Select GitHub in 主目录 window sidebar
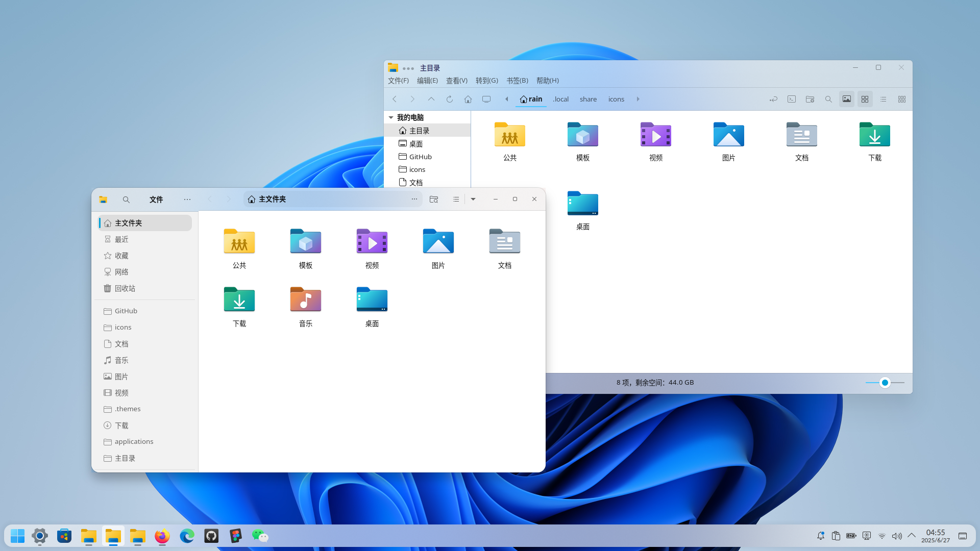This screenshot has height=551, width=980. (x=427, y=157)
